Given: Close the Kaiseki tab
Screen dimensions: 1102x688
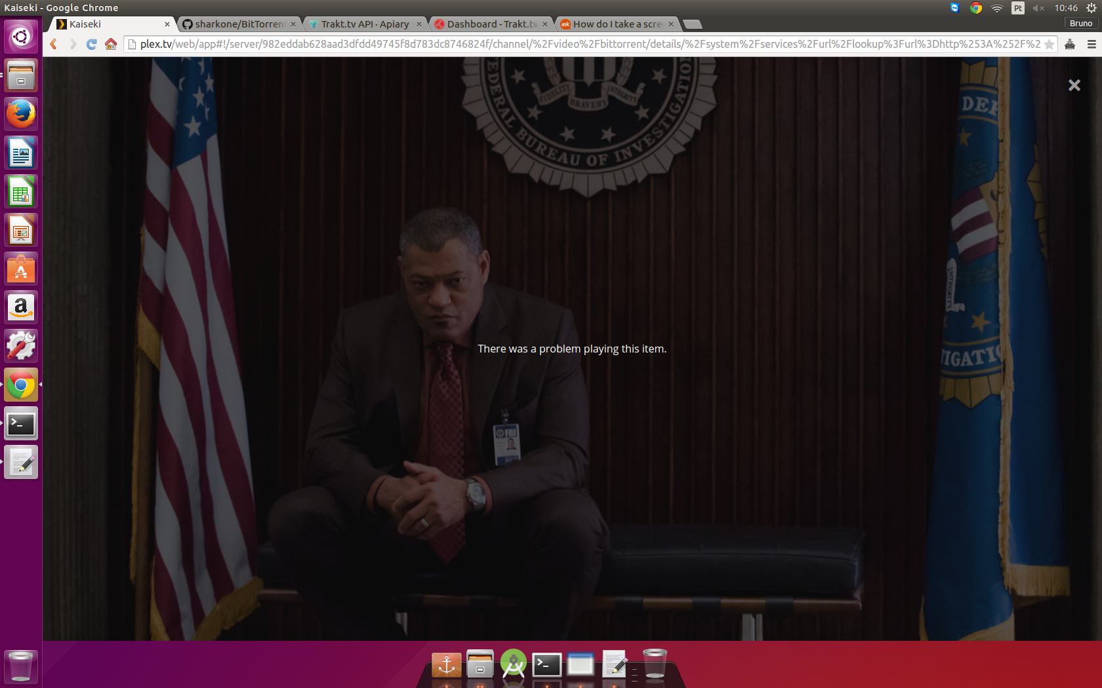Looking at the screenshot, I should [x=167, y=24].
